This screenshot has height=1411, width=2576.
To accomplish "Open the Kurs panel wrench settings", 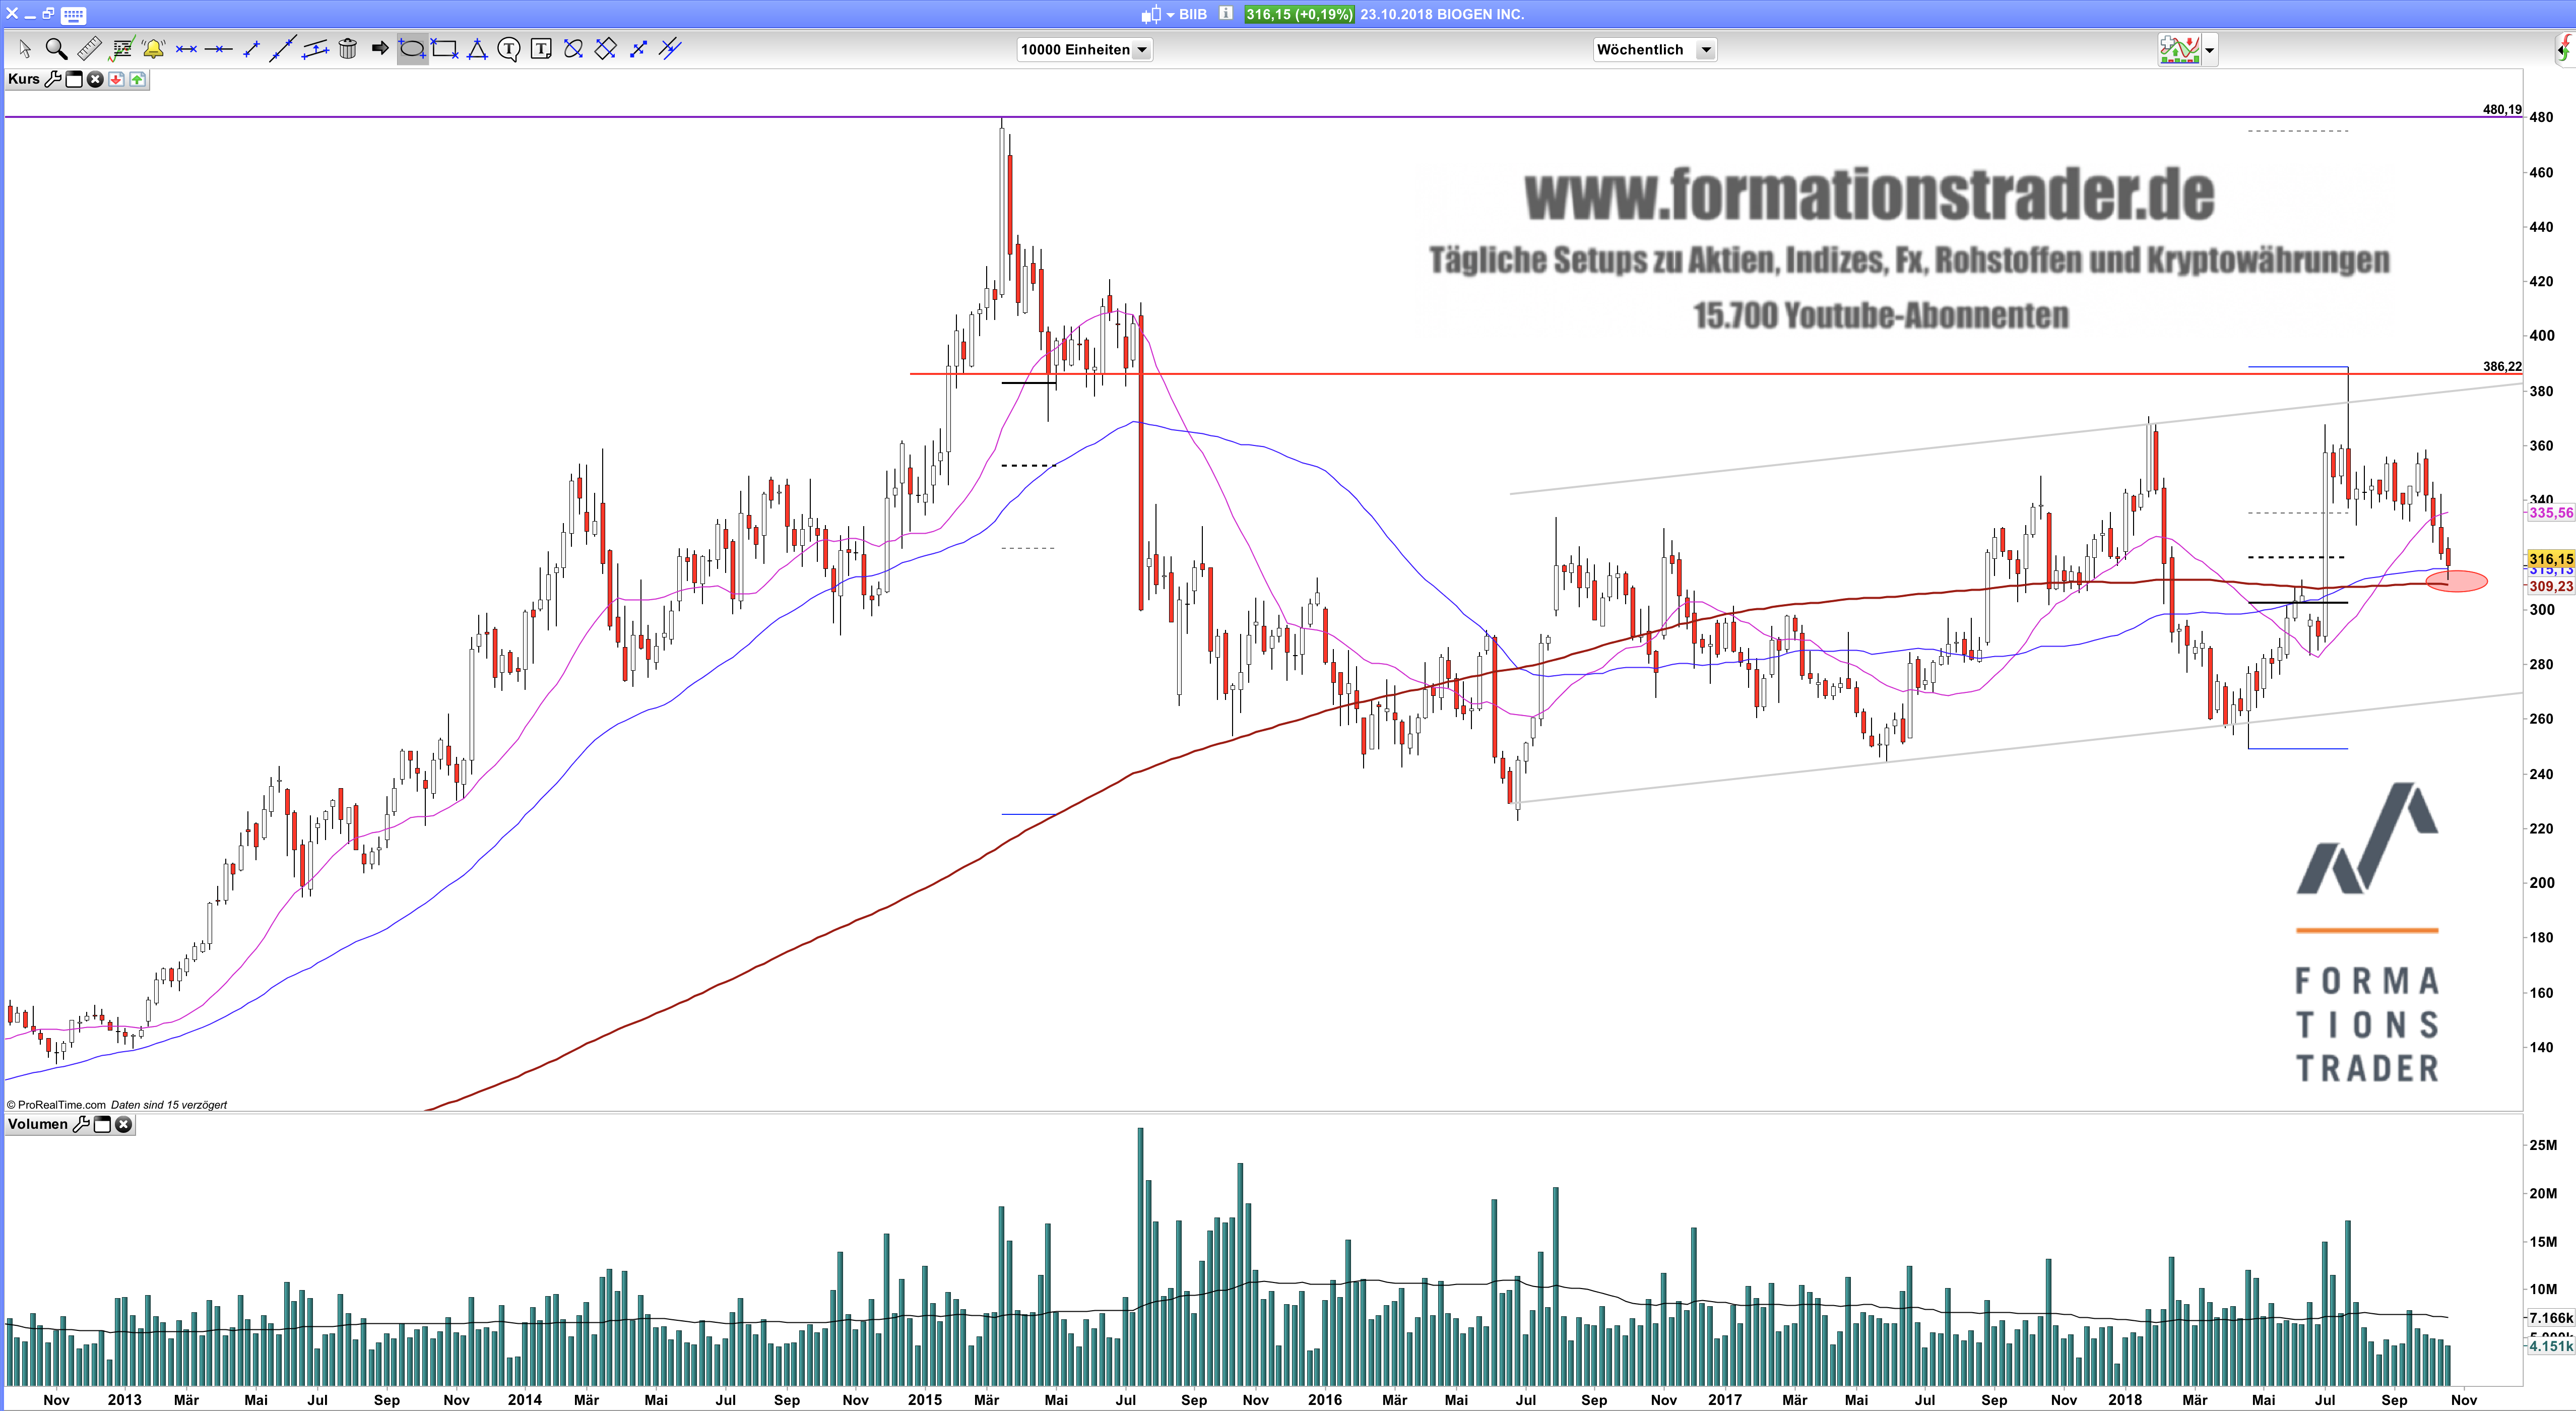I will click(53, 79).
